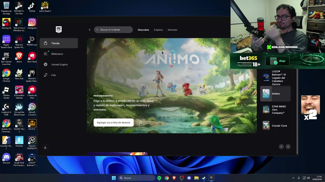Screen dimensions: 325x182
Task: Click the store search field
Action: coord(113,30)
